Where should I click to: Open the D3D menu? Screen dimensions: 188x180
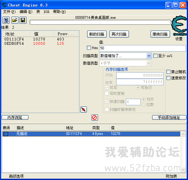click(x=46, y=12)
